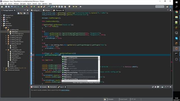Click the Debug bug icon in toolbar
The image size is (180, 101).
coord(18,7)
